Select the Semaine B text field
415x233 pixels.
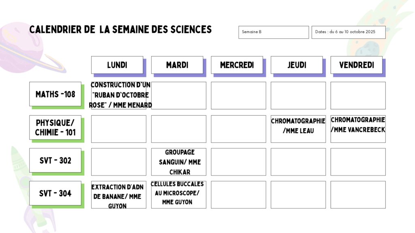click(x=274, y=32)
